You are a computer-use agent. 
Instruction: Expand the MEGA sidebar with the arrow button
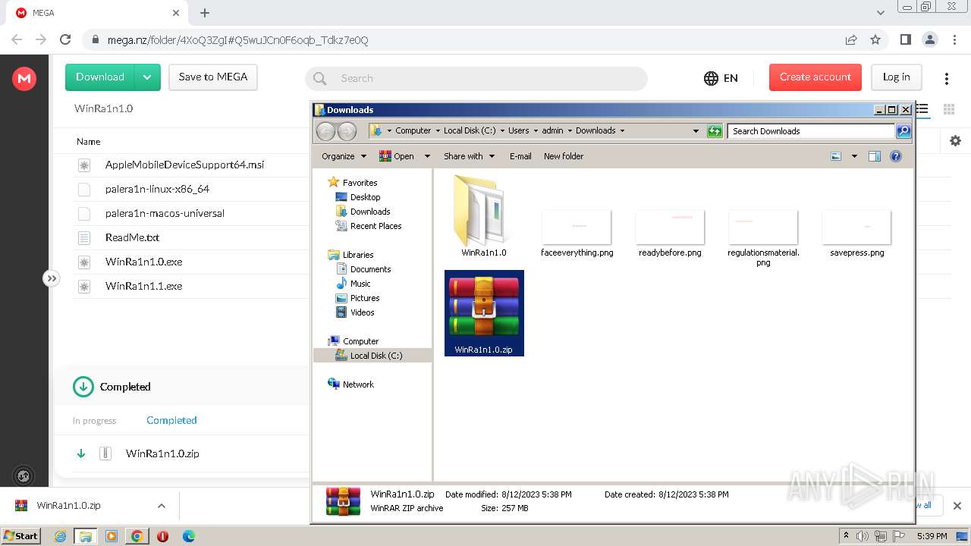click(51, 278)
